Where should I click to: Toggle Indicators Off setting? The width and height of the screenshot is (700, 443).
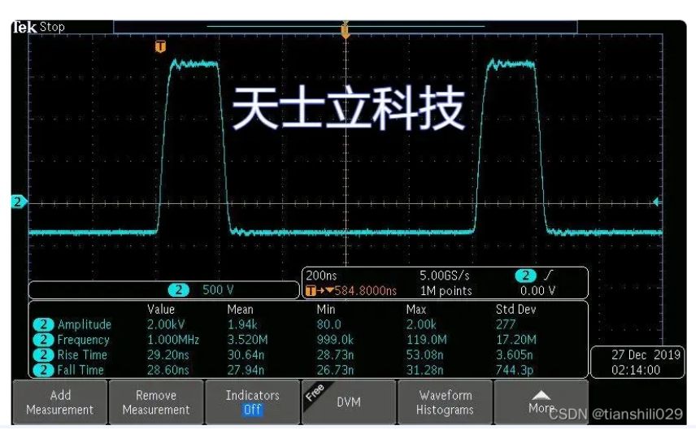[252, 402]
